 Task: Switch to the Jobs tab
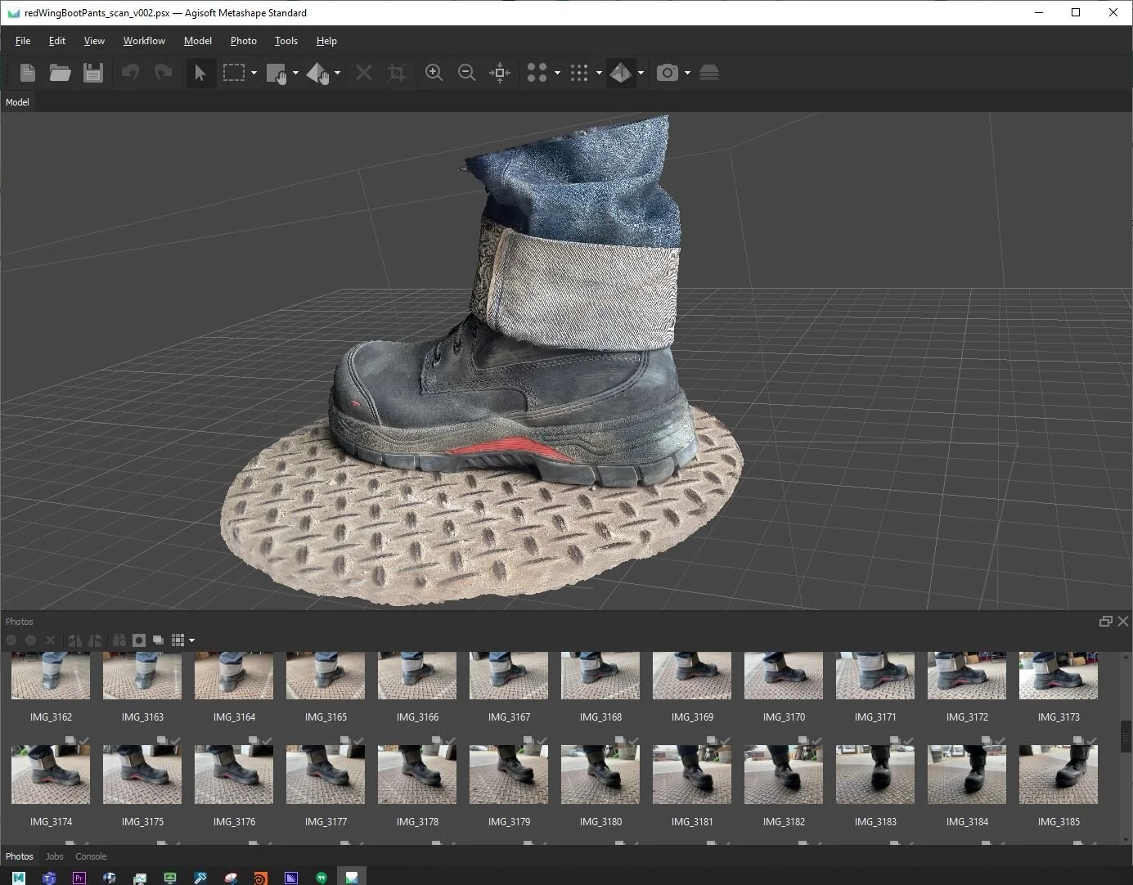click(54, 856)
